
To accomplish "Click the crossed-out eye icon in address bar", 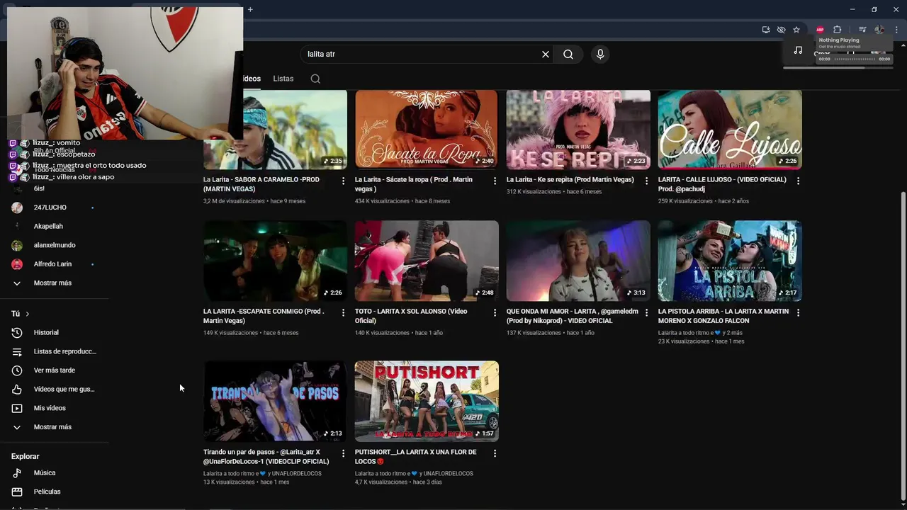I will 781,30.
